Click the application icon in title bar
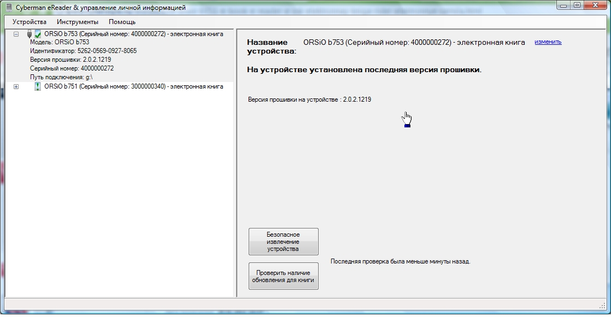Viewport: 611px width, 328px height. (9, 8)
